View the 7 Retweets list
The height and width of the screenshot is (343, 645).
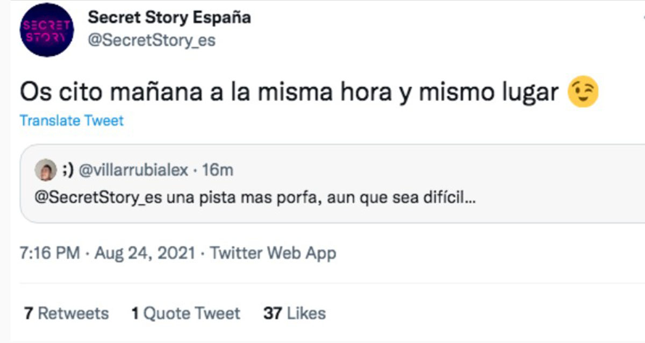67,313
